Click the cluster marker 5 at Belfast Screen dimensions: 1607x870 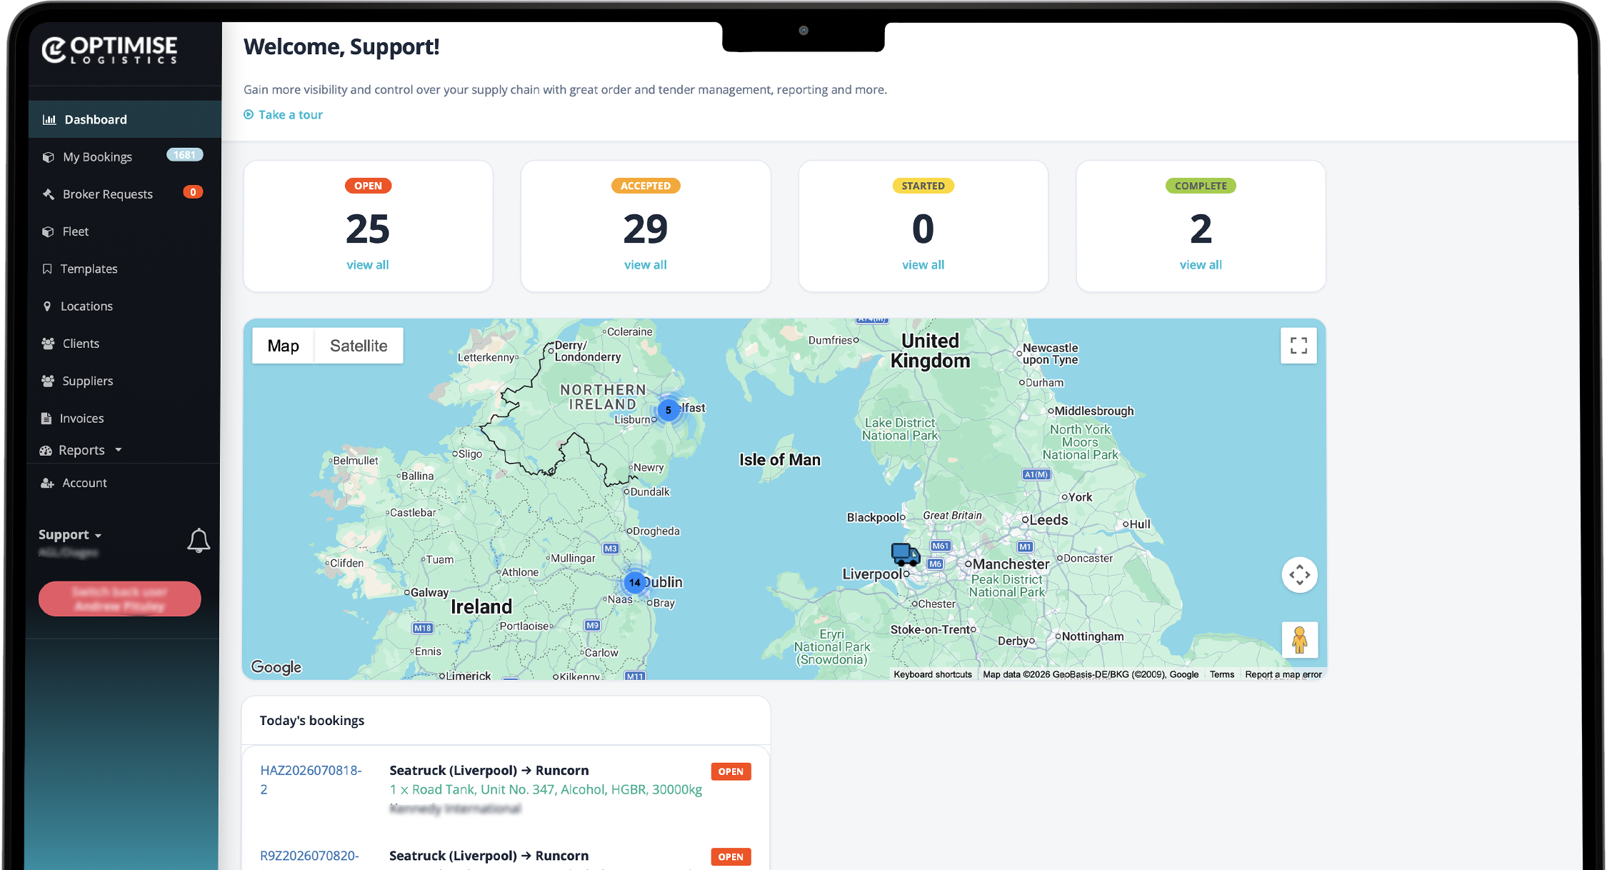(x=668, y=410)
